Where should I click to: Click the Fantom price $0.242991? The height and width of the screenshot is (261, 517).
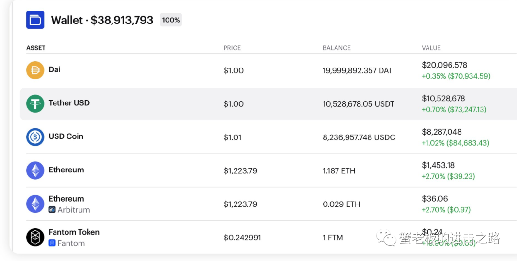coord(242,238)
